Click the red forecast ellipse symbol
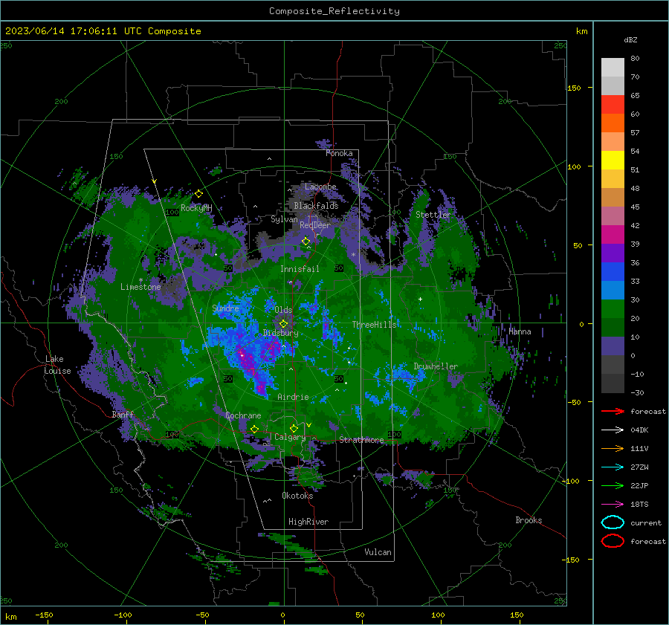The image size is (669, 625). [x=613, y=541]
